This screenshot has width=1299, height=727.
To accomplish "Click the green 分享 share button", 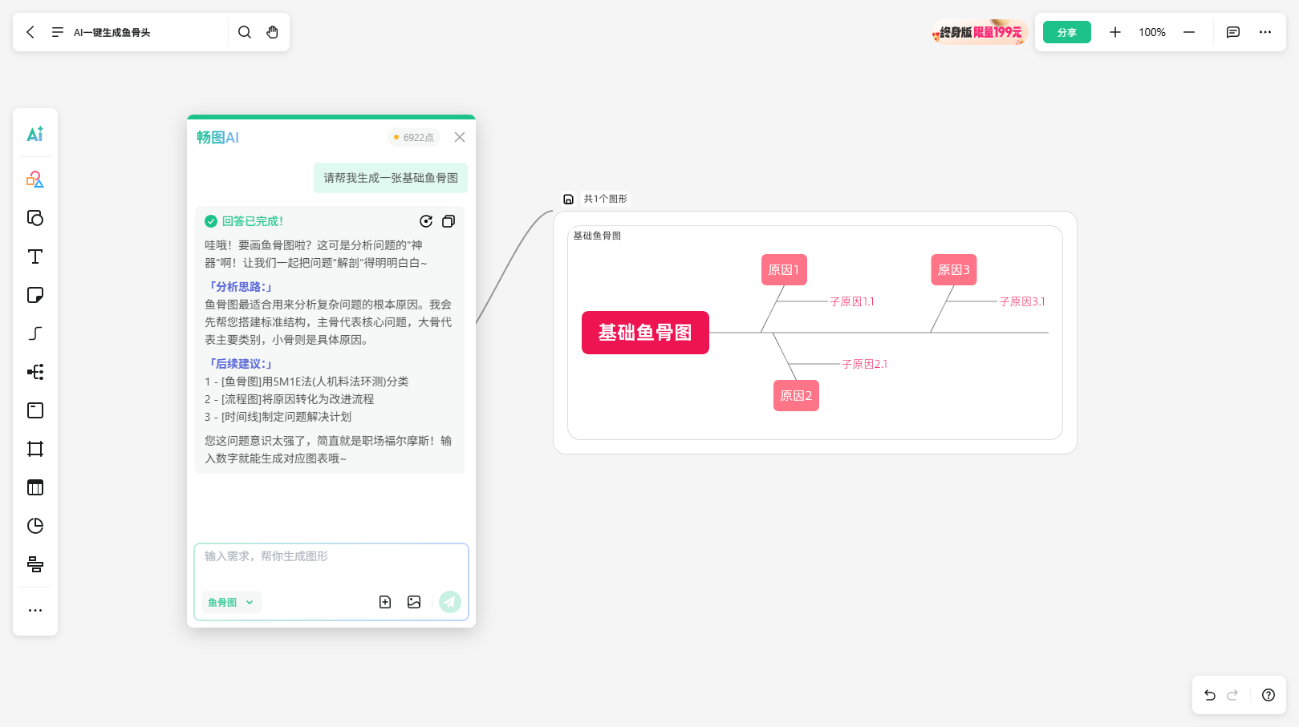I will [x=1066, y=32].
